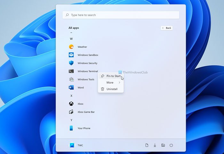This screenshot has width=224, height=154.
Task: Open the Windows Tools gear icon
Action: 71,79
